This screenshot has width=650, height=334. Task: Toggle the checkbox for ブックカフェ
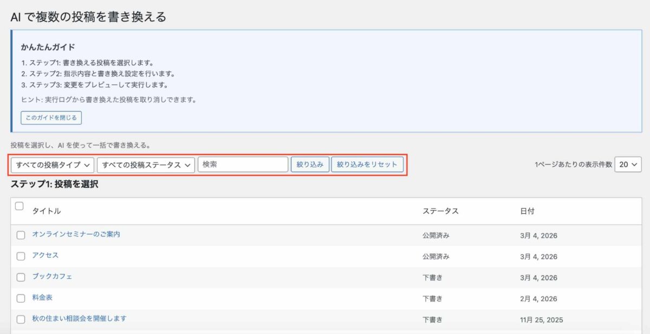coord(21,277)
